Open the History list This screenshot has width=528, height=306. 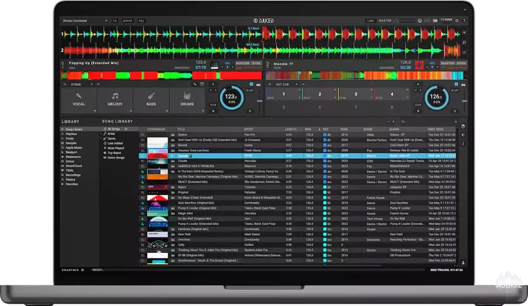tap(70, 179)
